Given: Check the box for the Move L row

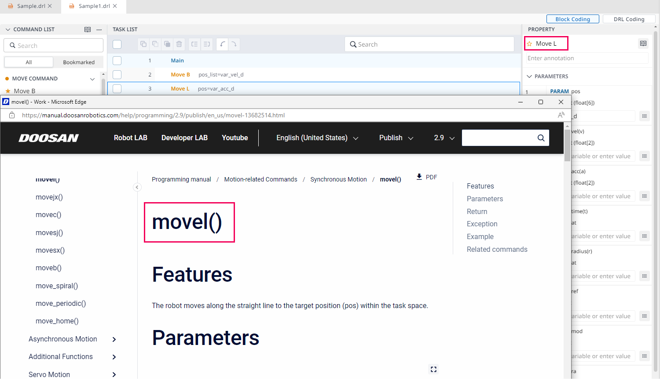Looking at the screenshot, I should tap(117, 89).
